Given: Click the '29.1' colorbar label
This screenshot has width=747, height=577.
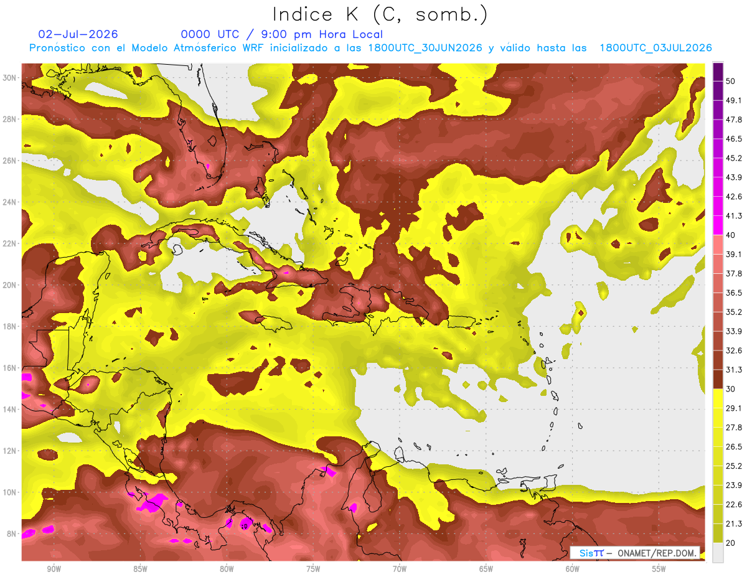Looking at the screenshot, I should coord(733,408).
